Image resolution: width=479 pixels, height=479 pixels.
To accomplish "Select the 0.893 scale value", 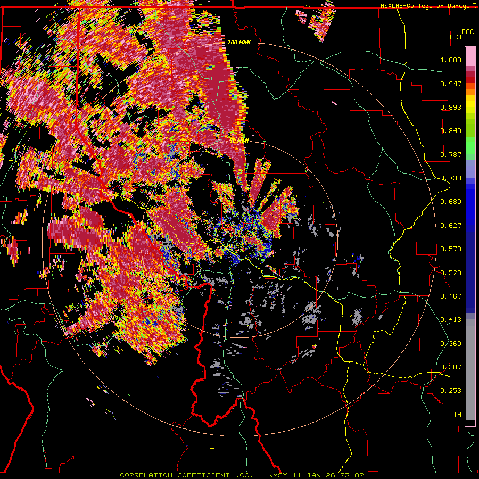I will pos(451,107).
